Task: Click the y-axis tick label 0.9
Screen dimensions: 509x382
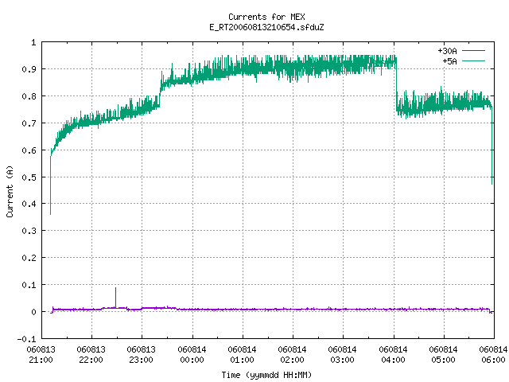Action: (x=29, y=69)
